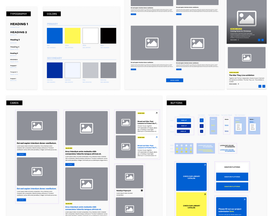This screenshot has width=273, height=216.
Task: Click previous arrow on War They Live card
Action: click(260, 86)
